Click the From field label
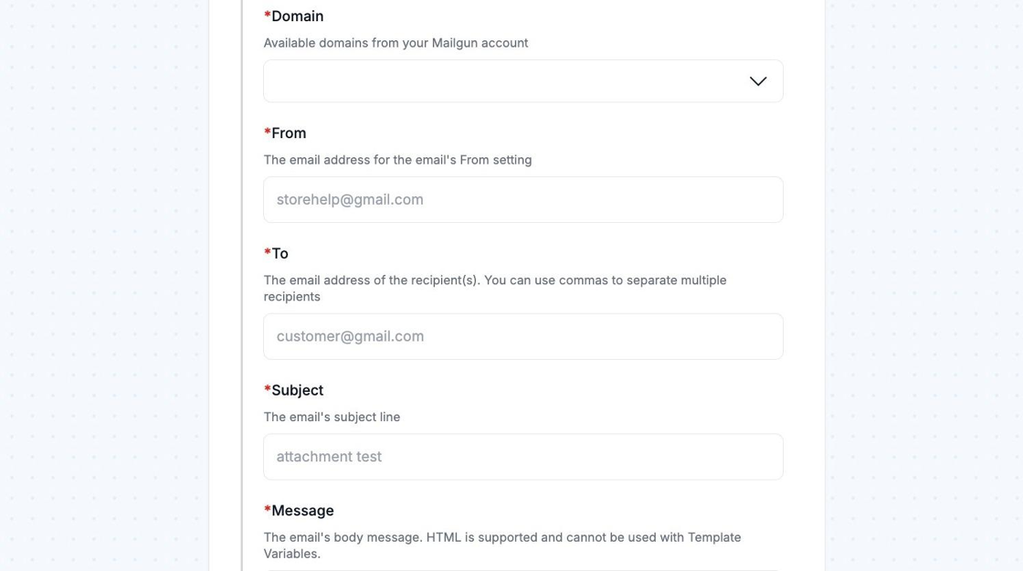This screenshot has width=1023, height=571. point(289,133)
